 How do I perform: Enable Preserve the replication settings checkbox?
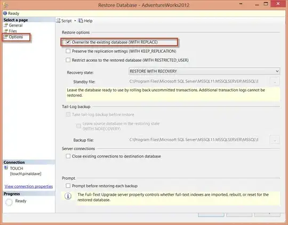68,51
